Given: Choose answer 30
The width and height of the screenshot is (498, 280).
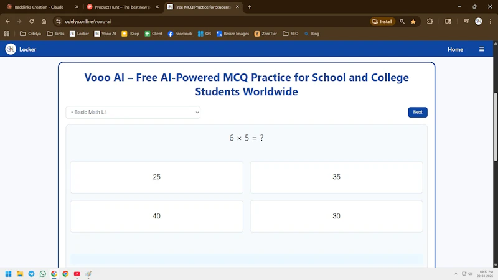Looking at the screenshot, I should pos(336,216).
